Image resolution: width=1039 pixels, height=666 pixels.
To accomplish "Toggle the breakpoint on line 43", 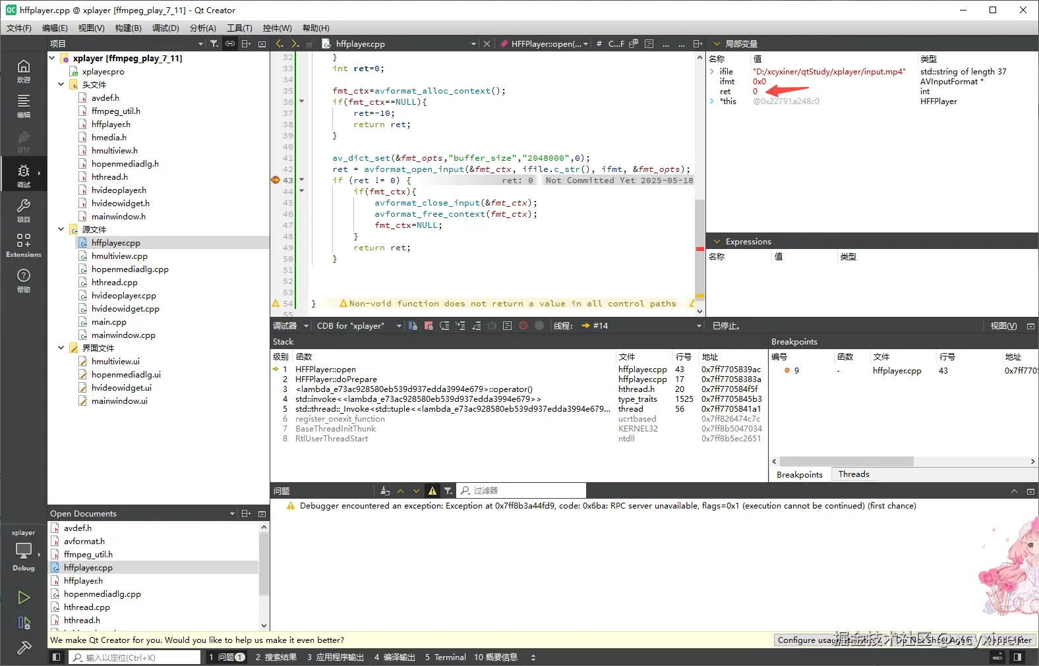I will [x=276, y=180].
